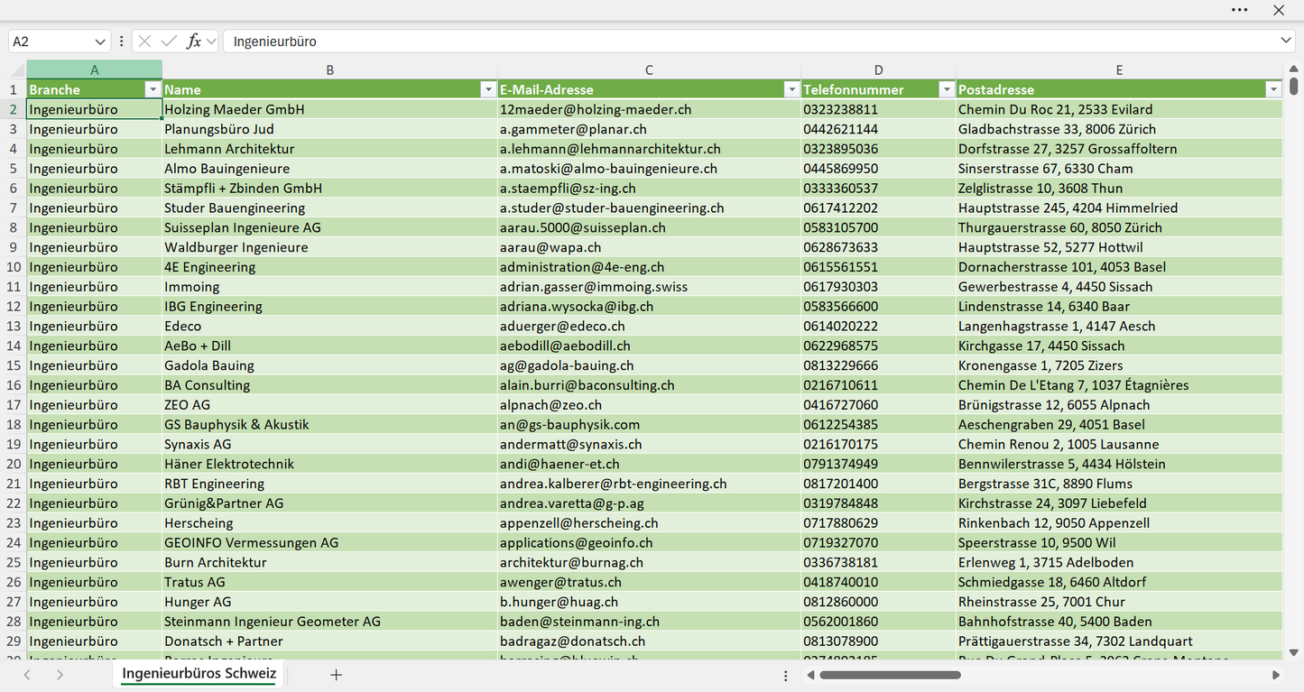Select phone number 0812860000
This screenshot has width=1304, height=692.
[x=878, y=602]
